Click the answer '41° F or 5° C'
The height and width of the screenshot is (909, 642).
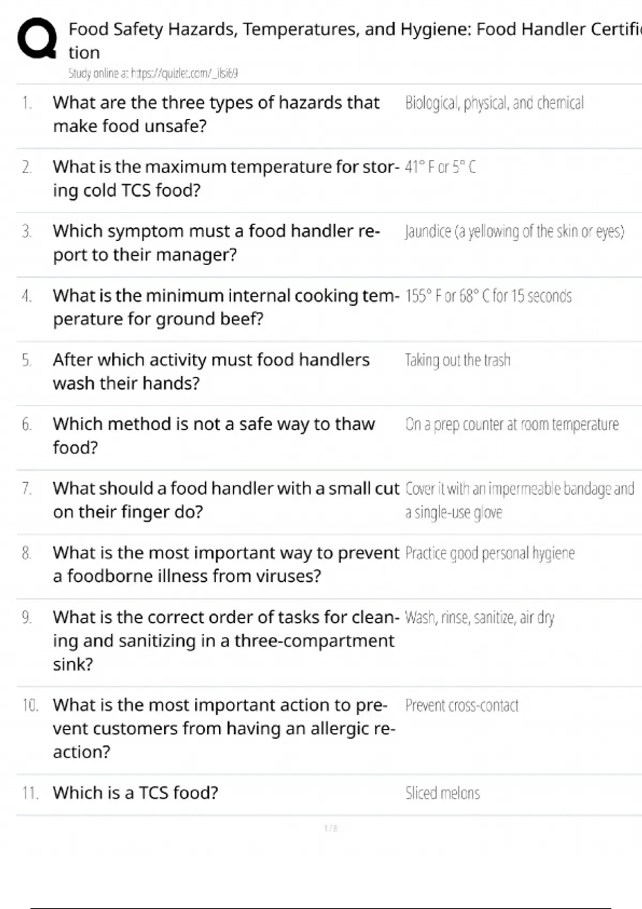pos(440,167)
